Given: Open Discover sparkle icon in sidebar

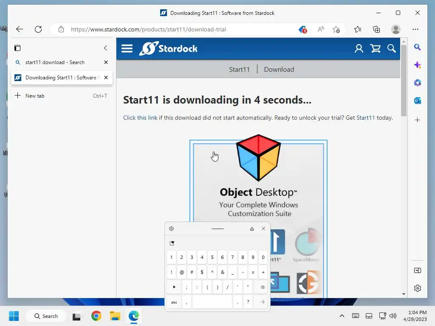Looking at the screenshot, I should [418, 65].
